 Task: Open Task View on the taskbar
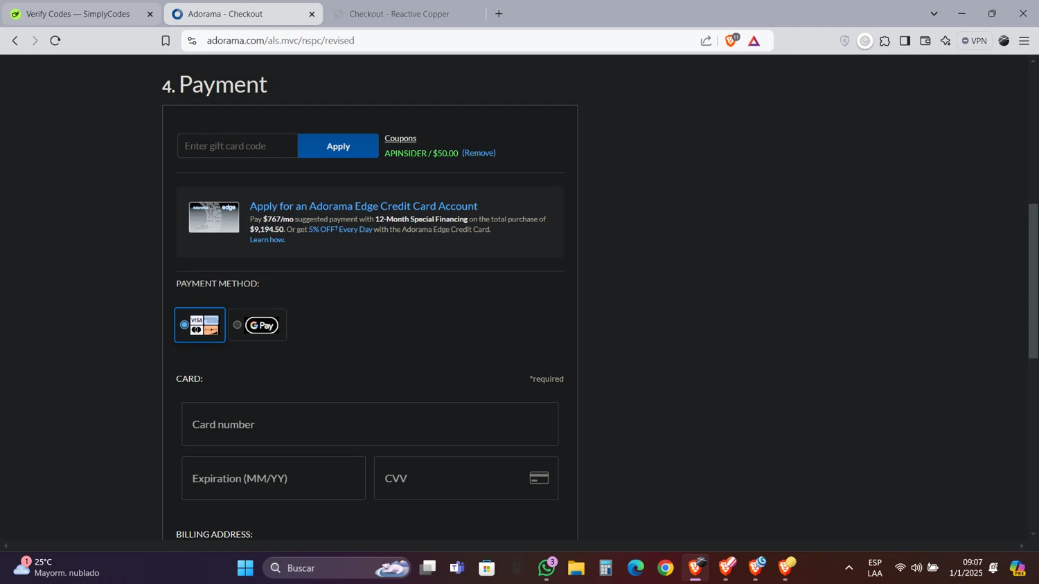click(428, 568)
